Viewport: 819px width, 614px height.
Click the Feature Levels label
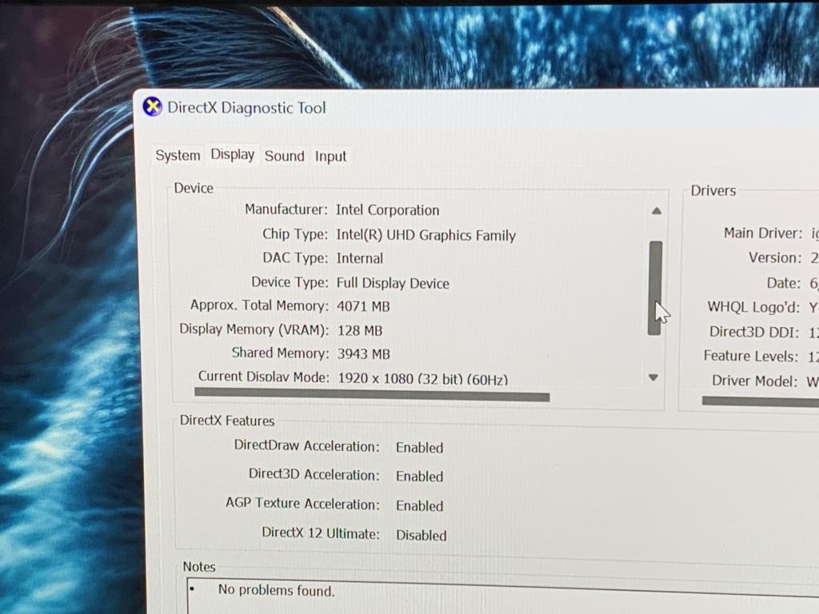(751, 356)
